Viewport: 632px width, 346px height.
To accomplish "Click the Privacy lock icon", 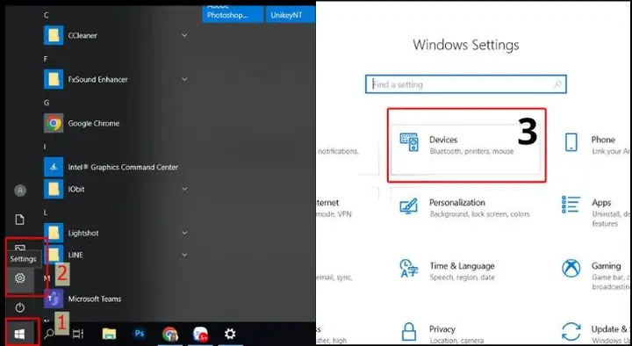I will point(409,331).
